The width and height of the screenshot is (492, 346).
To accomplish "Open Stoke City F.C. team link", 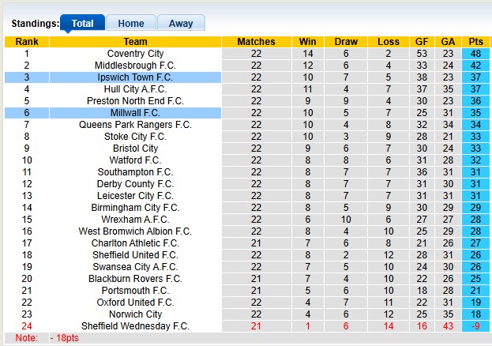I will click(x=135, y=137).
